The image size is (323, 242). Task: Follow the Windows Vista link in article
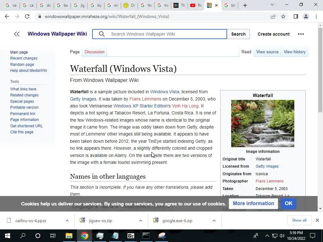click(165, 92)
